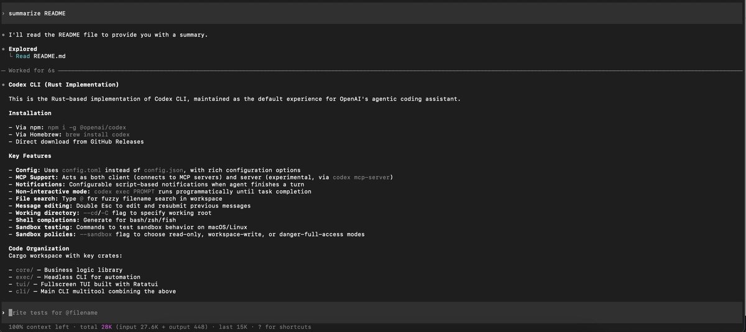Viewport: 746px width, 332px height.
Task: Click the 'Message editing:' feature line
Action: (x=129, y=206)
